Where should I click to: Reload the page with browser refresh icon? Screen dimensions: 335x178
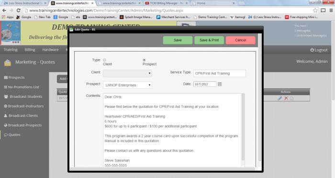tap(19, 10)
